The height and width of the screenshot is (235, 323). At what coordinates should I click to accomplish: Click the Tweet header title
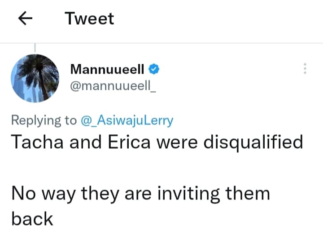[89, 18]
